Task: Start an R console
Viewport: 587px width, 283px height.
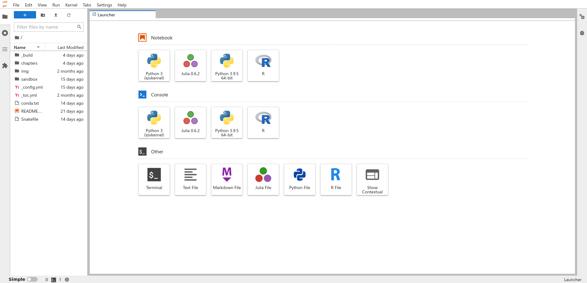Action: point(263,123)
